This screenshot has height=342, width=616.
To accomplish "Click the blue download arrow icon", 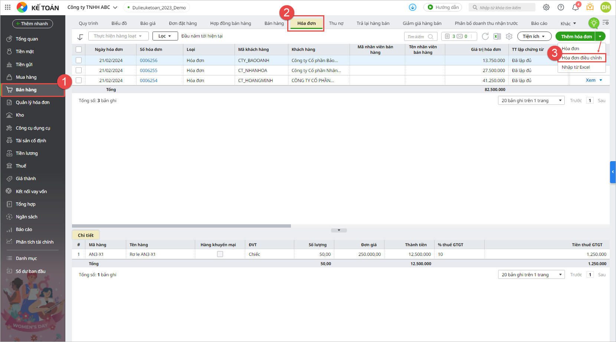I will click(x=412, y=7).
